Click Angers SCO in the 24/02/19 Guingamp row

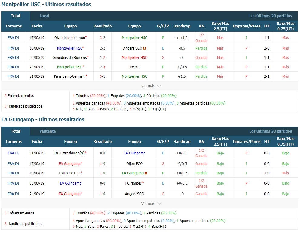(134, 194)
